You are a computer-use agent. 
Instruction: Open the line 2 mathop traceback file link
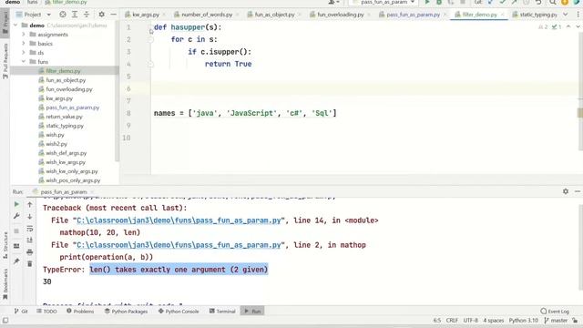pos(179,245)
